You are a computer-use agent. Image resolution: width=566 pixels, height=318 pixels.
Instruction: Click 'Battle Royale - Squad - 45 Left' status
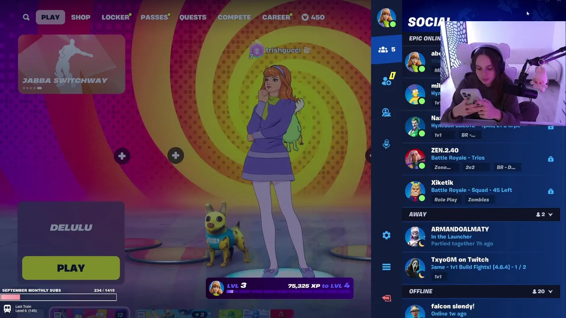(x=471, y=190)
